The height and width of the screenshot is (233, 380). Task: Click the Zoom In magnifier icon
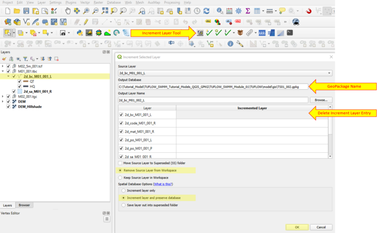click(86, 10)
